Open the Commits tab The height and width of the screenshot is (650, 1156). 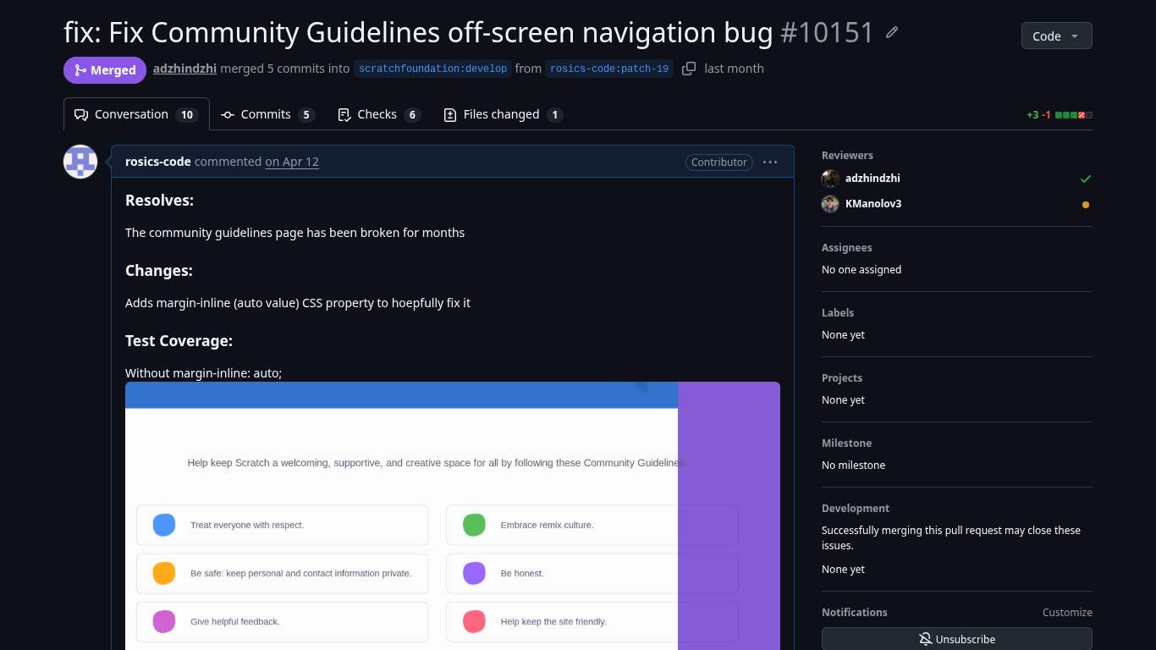click(267, 114)
